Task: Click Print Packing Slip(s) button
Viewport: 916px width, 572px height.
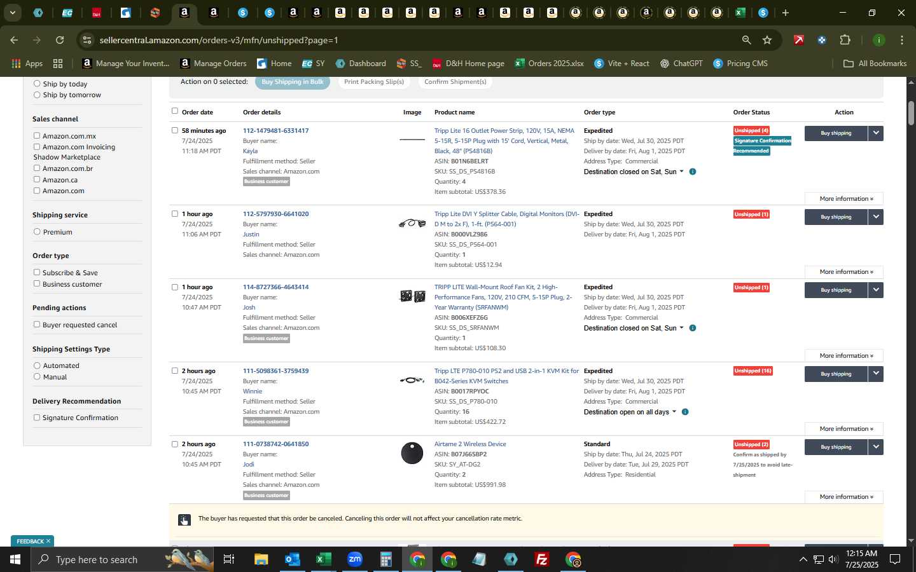Action: tap(374, 82)
